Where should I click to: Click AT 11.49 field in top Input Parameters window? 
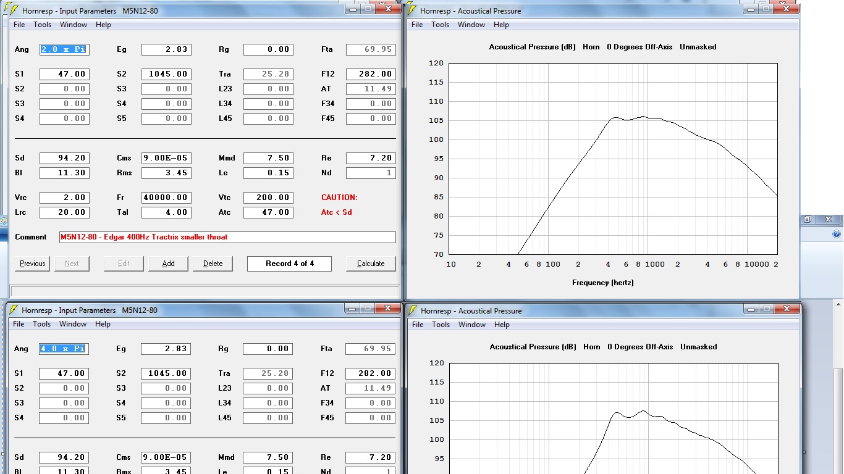[x=371, y=89]
